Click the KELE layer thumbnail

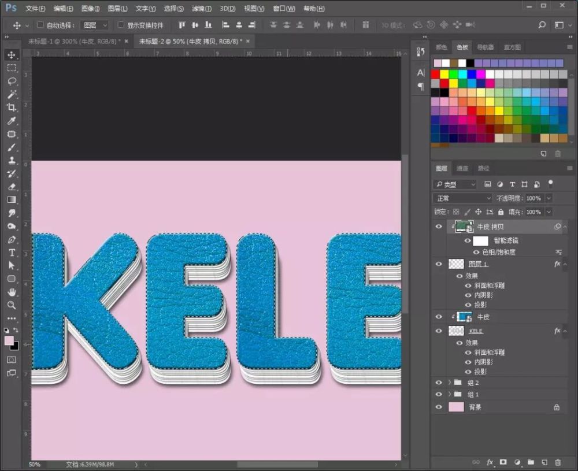[x=456, y=331]
